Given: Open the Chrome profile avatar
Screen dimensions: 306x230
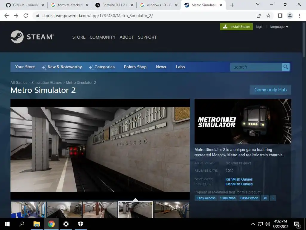Looking at the screenshot, I should [x=290, y=16].
